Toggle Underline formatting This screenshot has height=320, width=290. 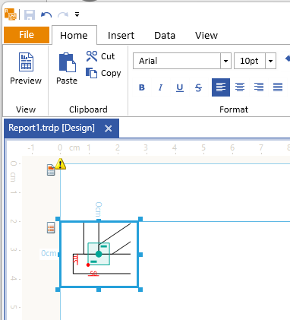[180, 87]
